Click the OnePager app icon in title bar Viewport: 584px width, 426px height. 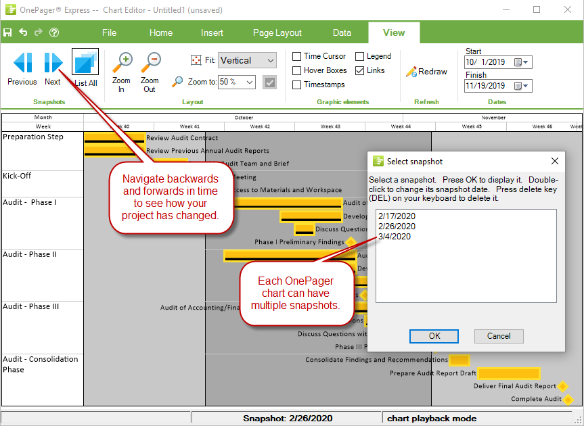[x=10, y=9]
